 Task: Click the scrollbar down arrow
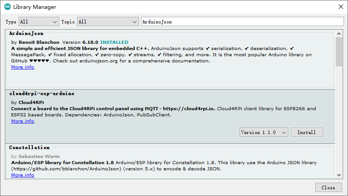pyautogui.click(x=339, y=175)
